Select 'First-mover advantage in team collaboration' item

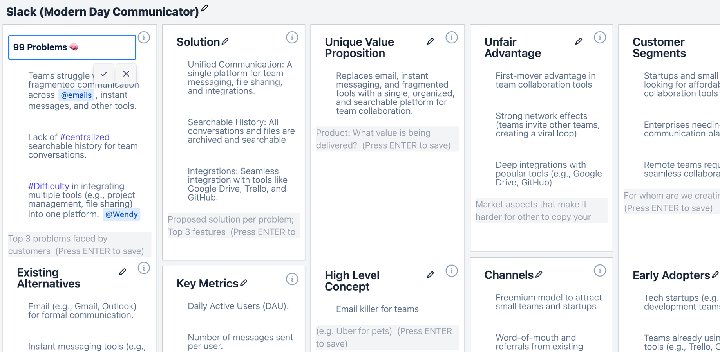(546, 80)
